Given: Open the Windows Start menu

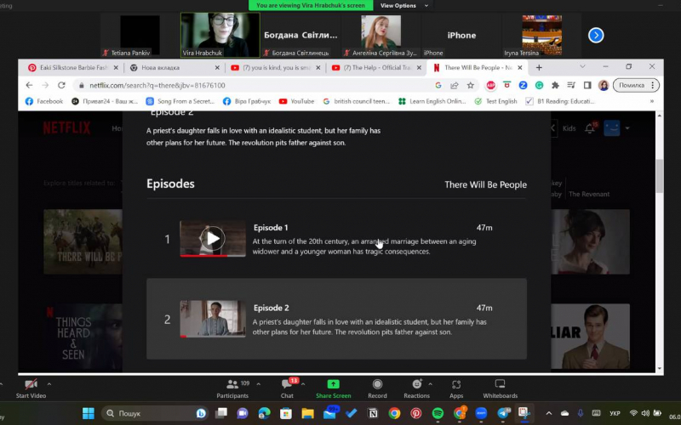Looking at the screenshot, I should [89, 413].
